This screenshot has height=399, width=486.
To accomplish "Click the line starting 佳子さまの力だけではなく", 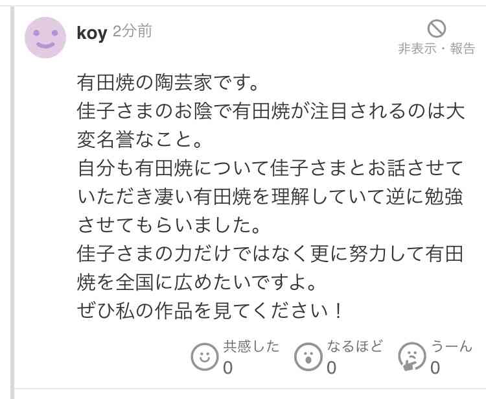I will tap(271, 254).
